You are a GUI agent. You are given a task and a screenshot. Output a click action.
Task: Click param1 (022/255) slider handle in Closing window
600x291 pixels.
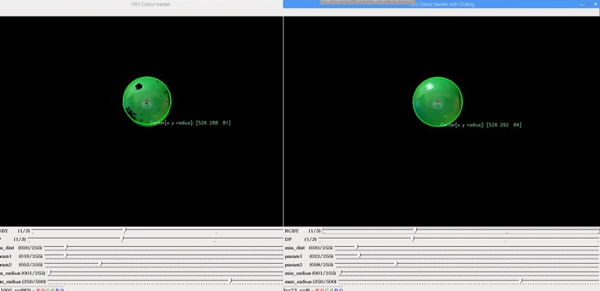tap(359, 256)
